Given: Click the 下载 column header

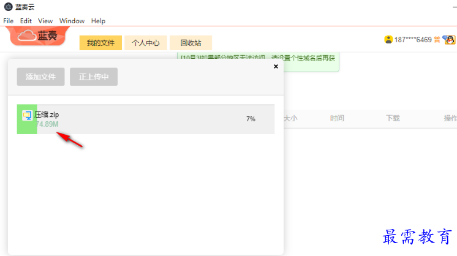Looking at the screenshot, I should point(393,118).
